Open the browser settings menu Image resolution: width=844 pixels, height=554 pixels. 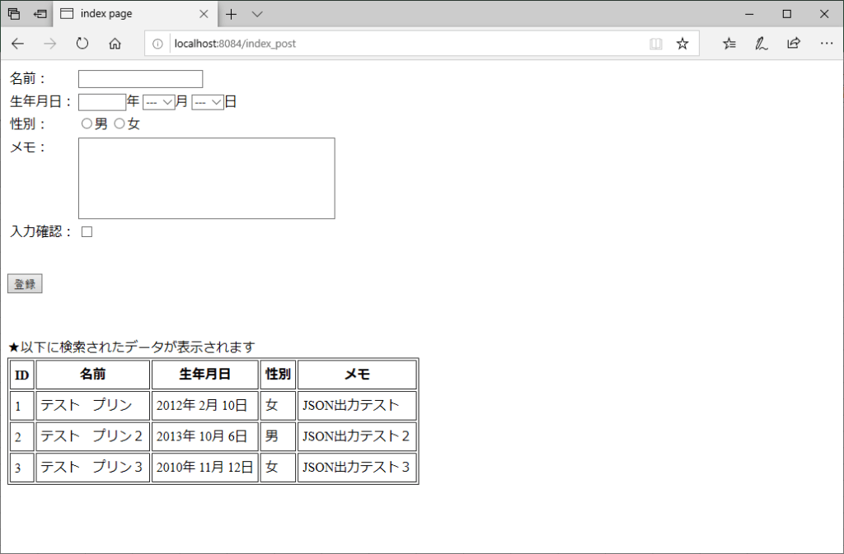click(826, 43)
